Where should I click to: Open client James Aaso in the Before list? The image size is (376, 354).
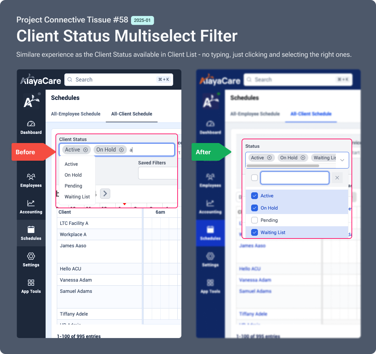(73, 246)
